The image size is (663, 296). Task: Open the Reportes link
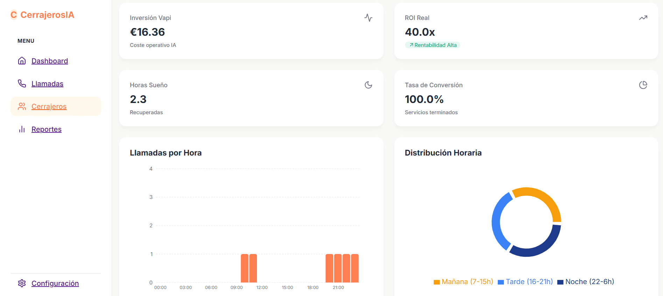coord(47,129)
